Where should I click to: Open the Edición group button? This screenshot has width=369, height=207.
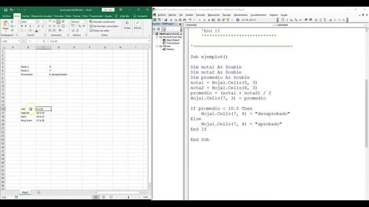click(138, 25)
